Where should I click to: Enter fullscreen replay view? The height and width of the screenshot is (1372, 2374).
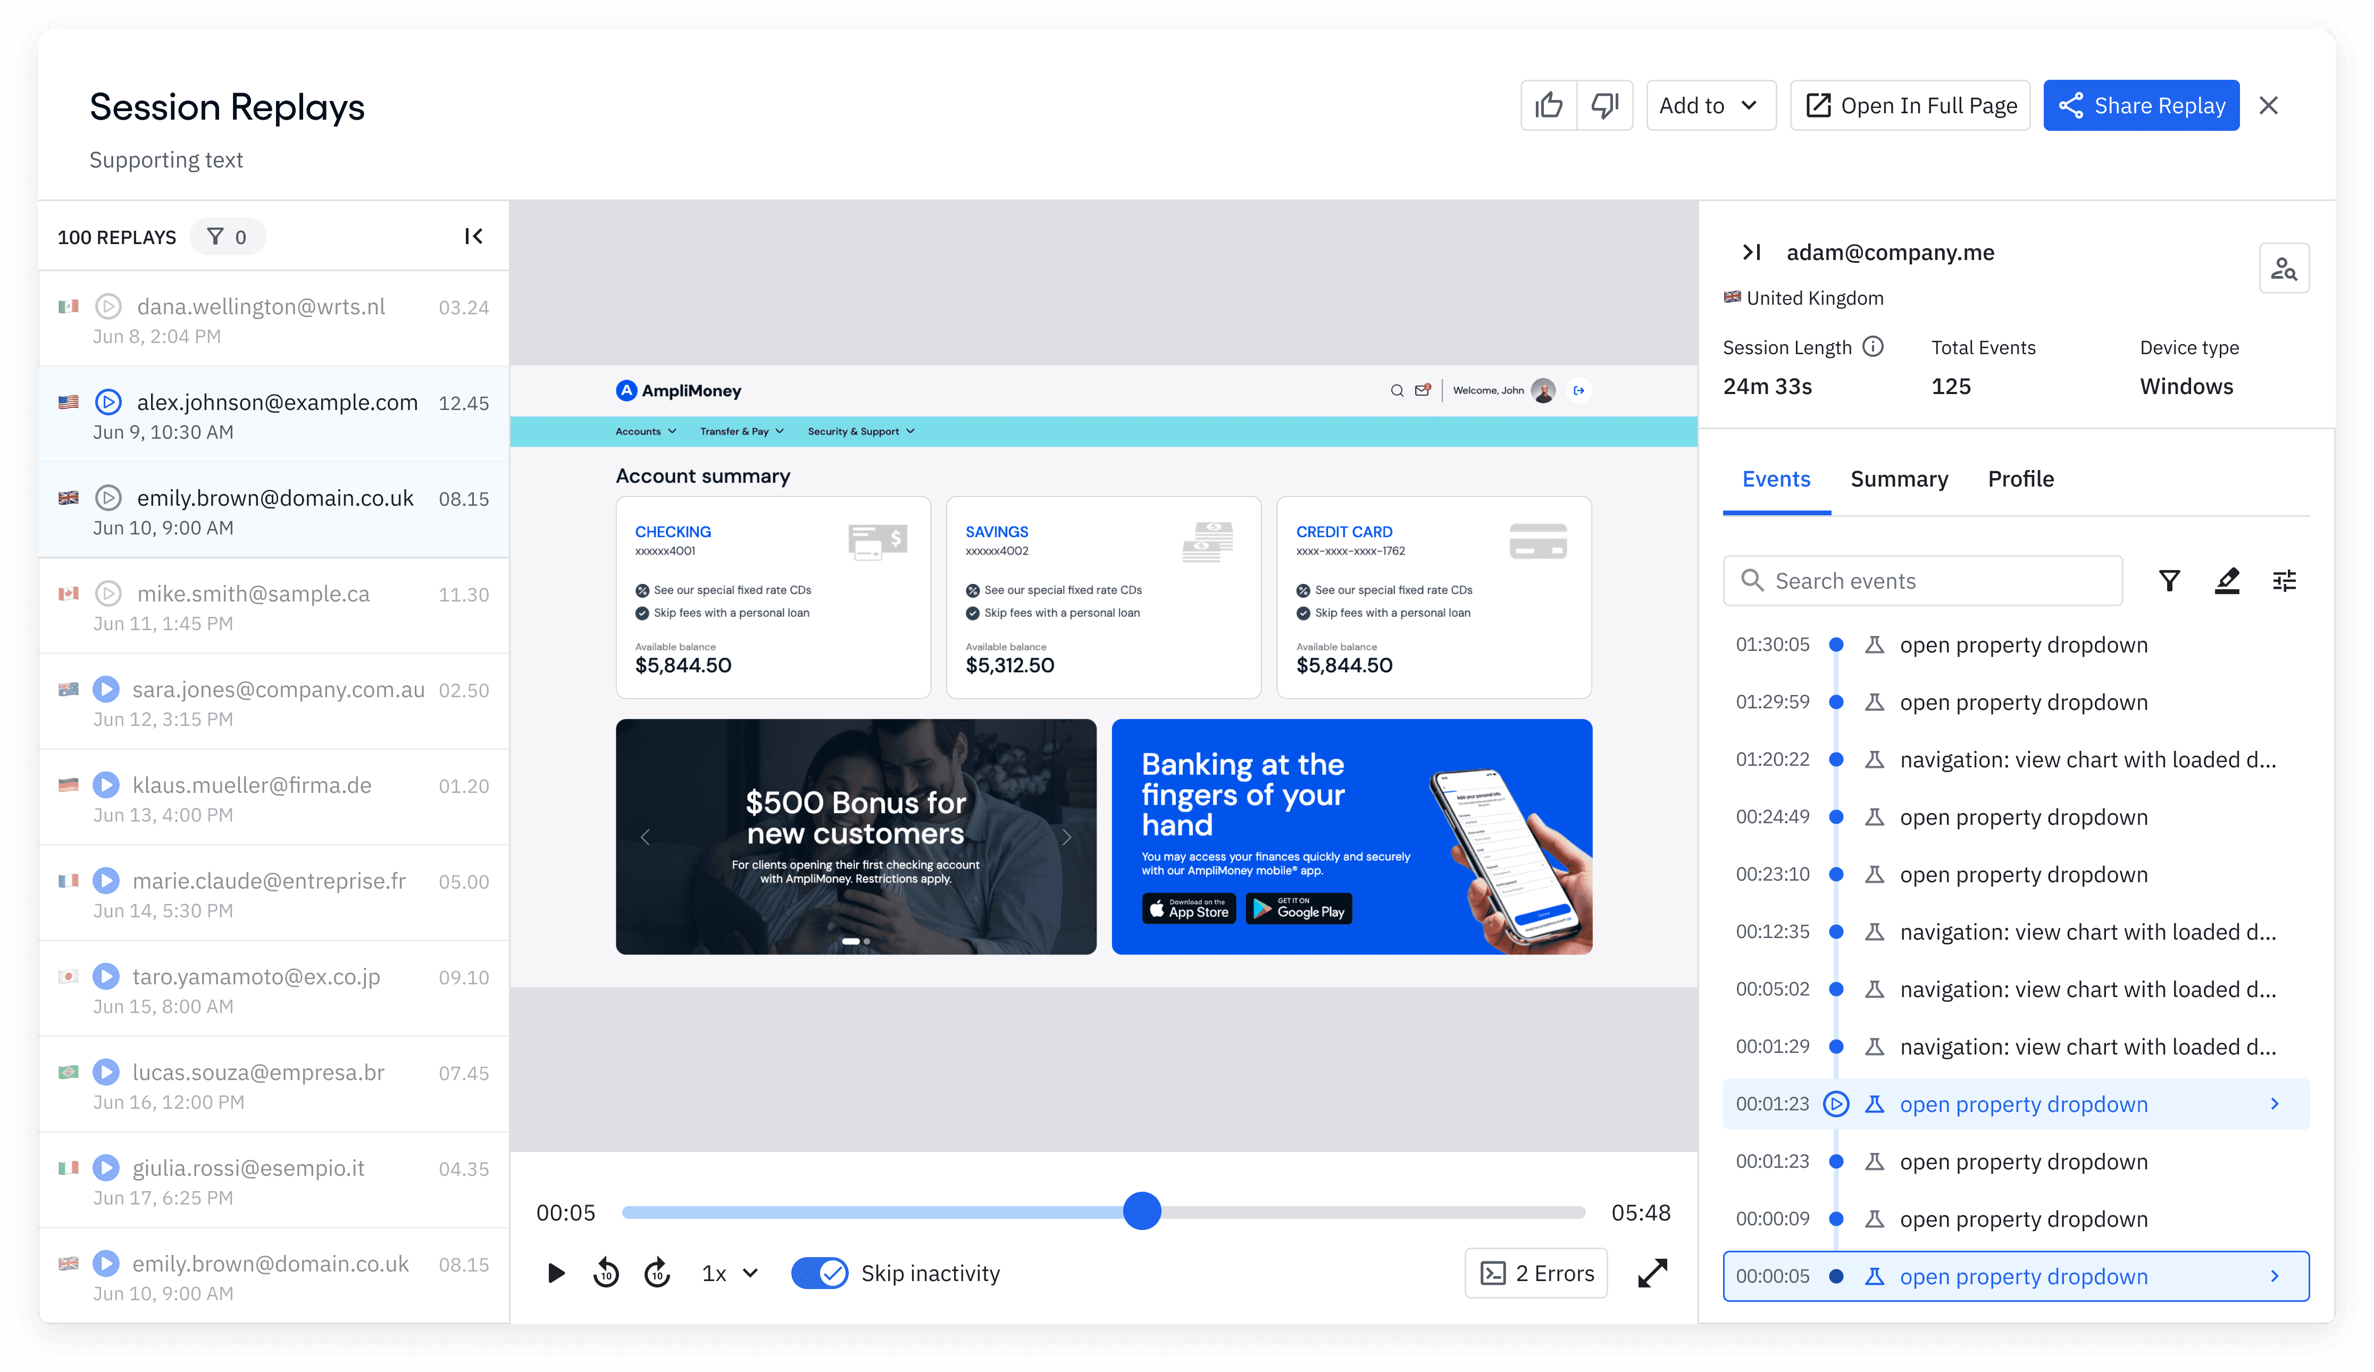[x=1652, y=1273]
